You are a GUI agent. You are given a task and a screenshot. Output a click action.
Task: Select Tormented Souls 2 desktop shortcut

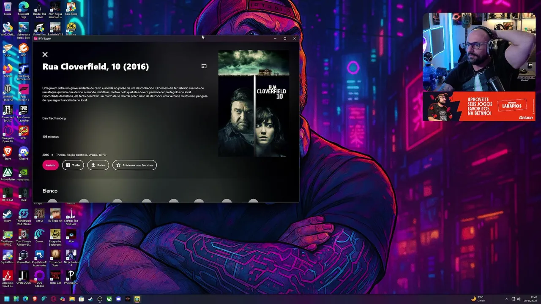pos(8,114)
